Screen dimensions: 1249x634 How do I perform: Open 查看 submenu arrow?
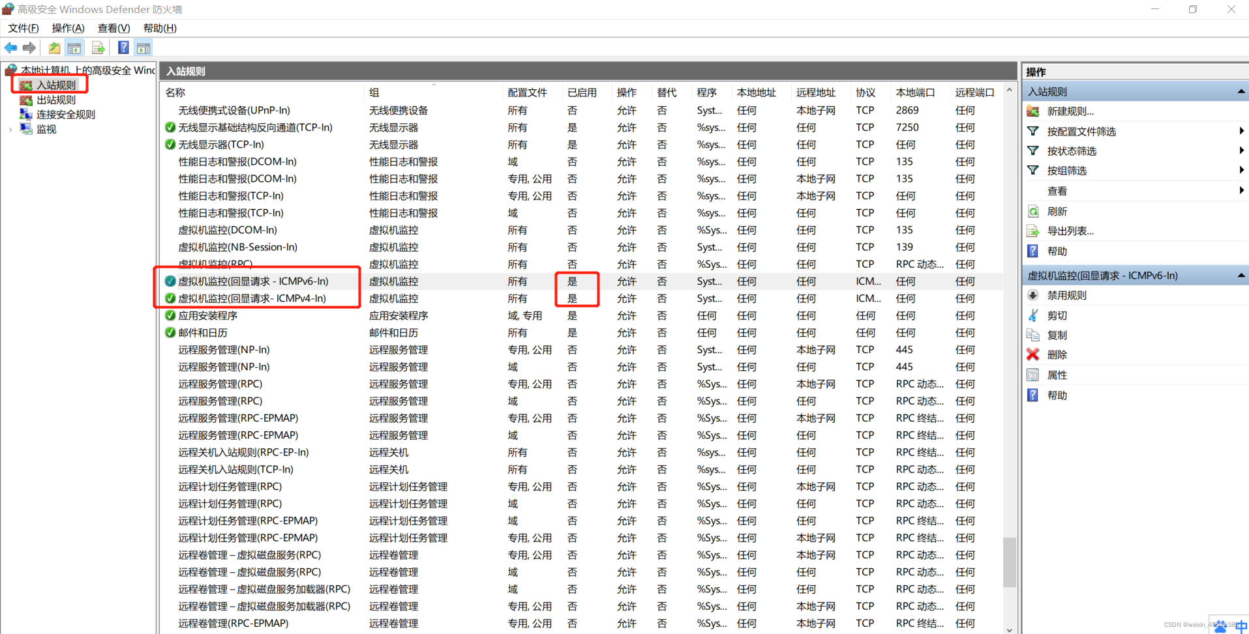[x=1241, y=191]
